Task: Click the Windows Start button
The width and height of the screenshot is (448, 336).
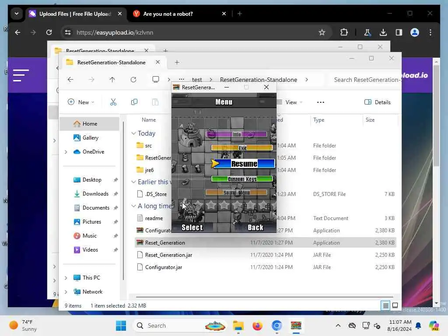Action: (121, 325)
